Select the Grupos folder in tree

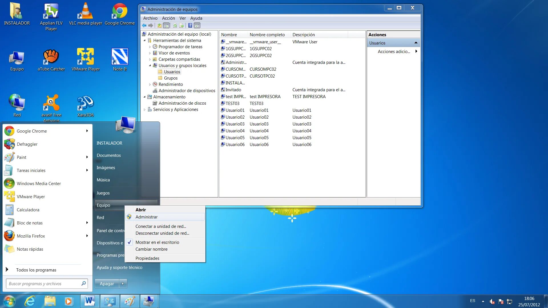(170, 78)
